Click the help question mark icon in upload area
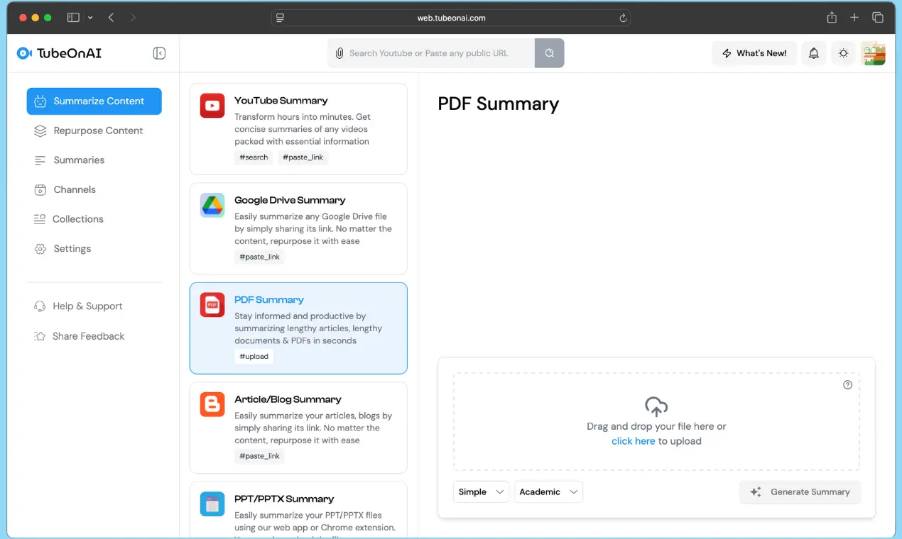Screen dimensions: 902x539 (x=847, y=385)
